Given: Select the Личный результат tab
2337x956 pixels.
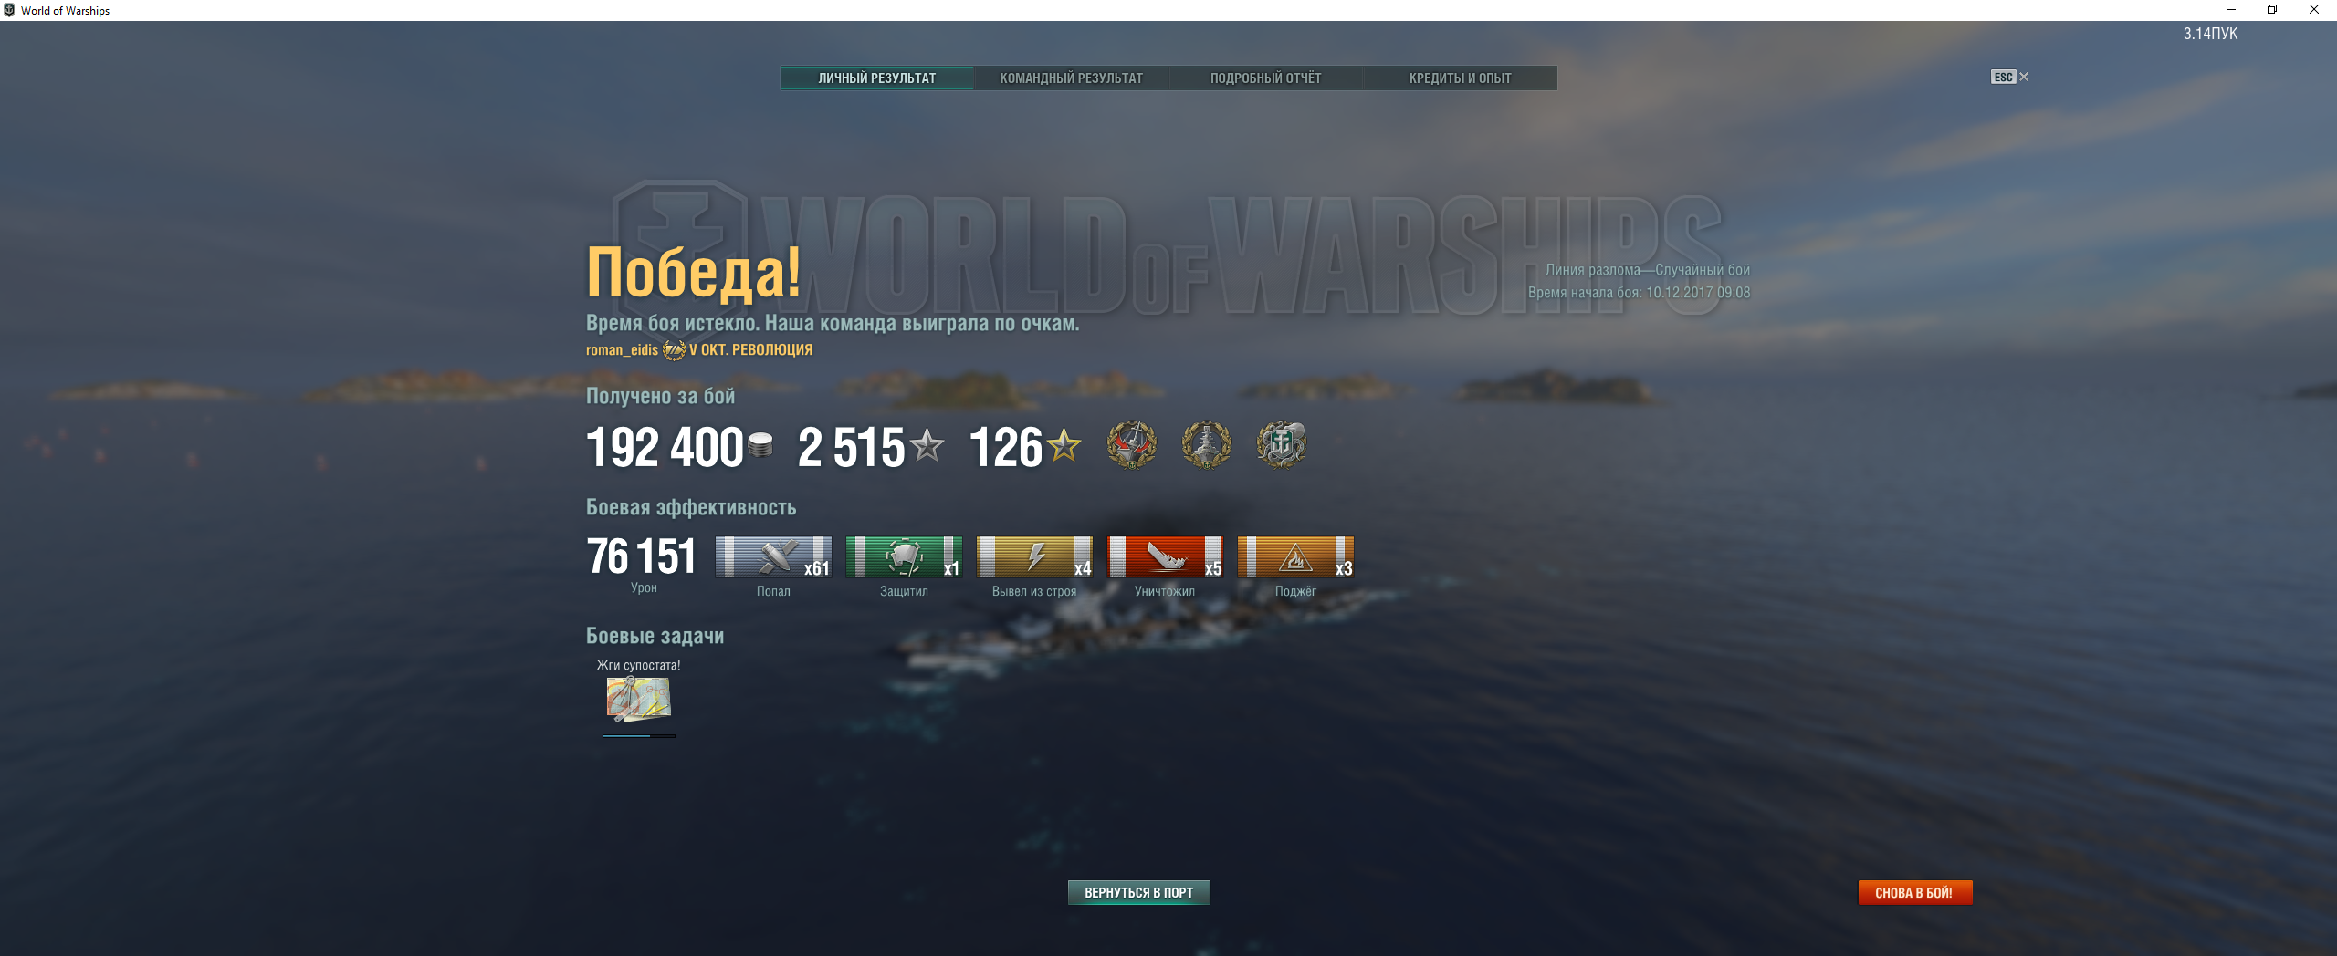Looking at the screenshot, I should click(x=876, y=78).
